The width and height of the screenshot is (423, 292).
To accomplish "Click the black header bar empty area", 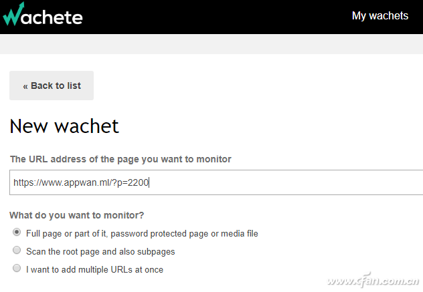I will (x=216, y=17).
